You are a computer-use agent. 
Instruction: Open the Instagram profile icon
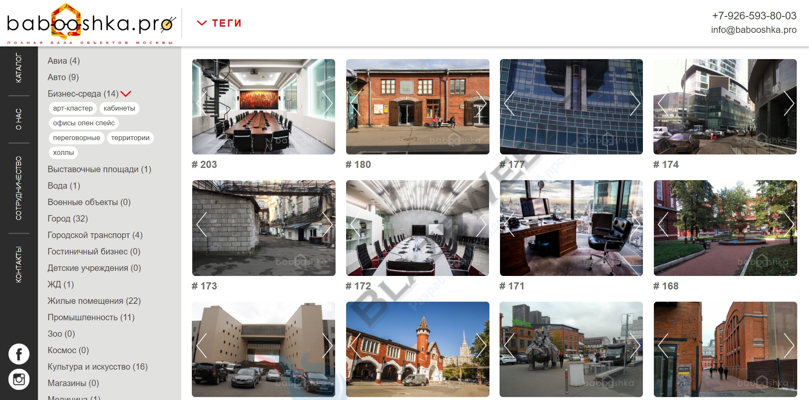pos(19,379)
